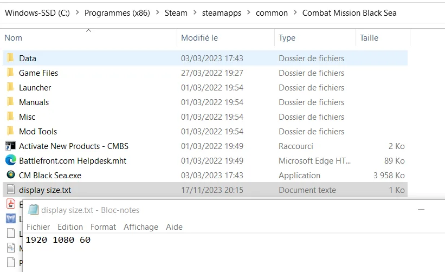Click the display size.txt - Bloc-notes title
The width and height of the screenshot is (445, 272).
tap(91, 210)
